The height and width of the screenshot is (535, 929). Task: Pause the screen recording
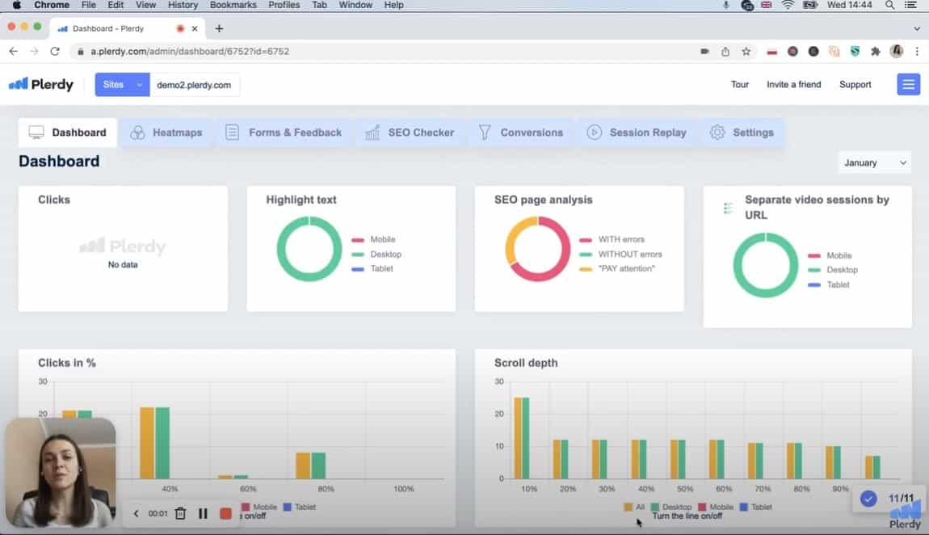(x=203, y=513)
